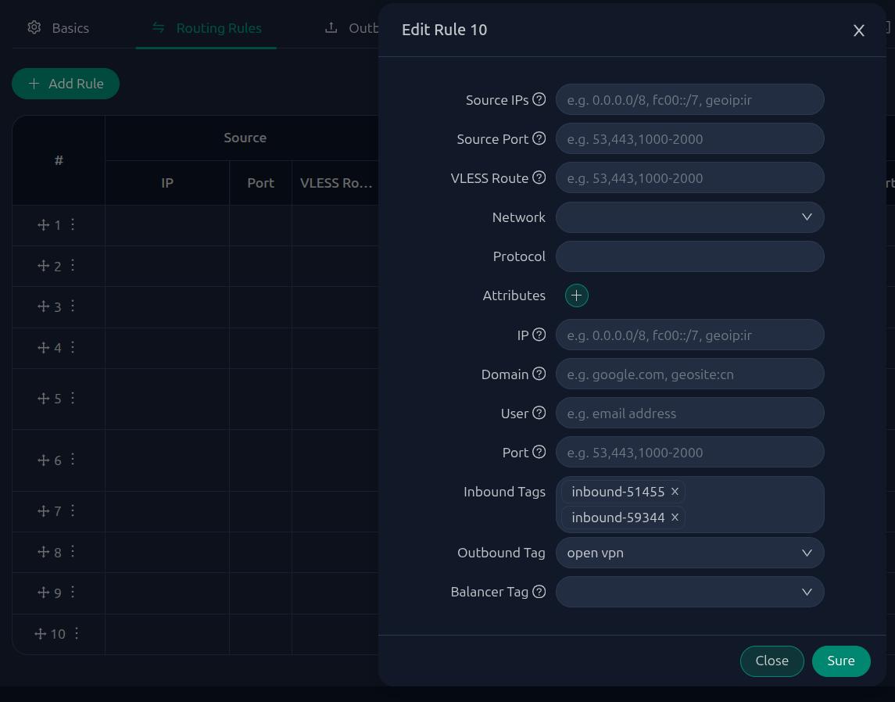Open more options menu for rule 5
The height and width of the screenshot is (702, 895).
point(73,398)
